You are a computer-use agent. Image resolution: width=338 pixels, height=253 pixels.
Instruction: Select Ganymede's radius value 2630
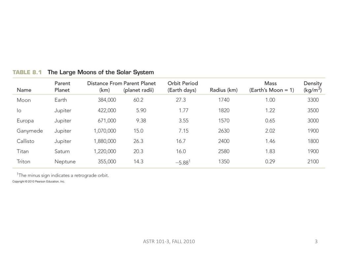click(x=224, y=131)
